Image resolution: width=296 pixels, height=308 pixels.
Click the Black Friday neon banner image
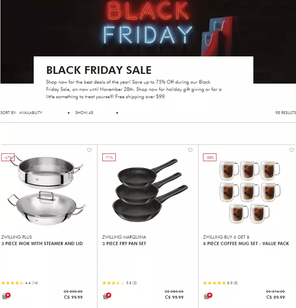pos(148,28)
